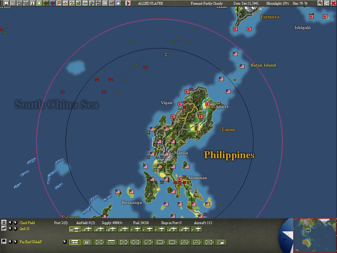
Task: Click red plane on blue background icon
Action: click(x=52, y=3)
